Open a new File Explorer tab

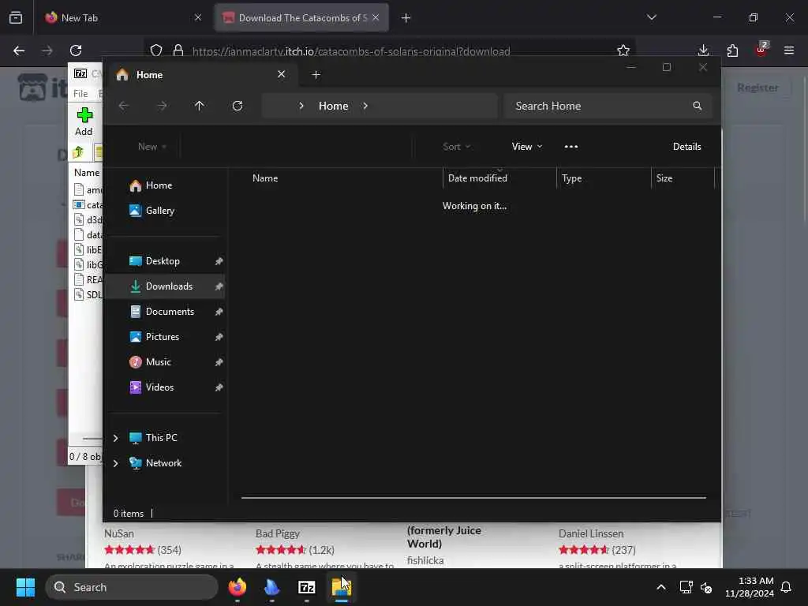click(x=316, y=75)
